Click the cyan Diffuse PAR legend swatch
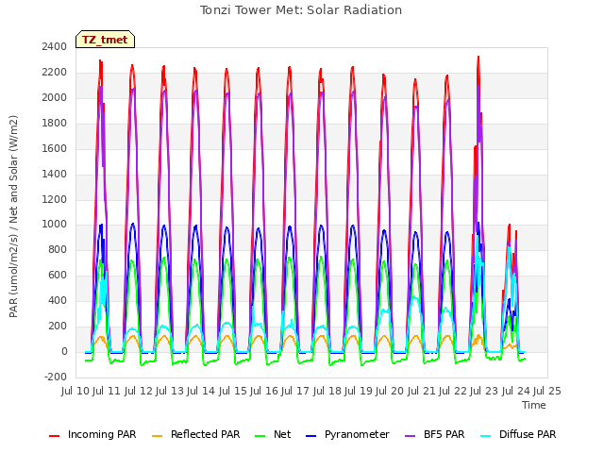Viewport: 604px width, 453px height. (486, 436)
